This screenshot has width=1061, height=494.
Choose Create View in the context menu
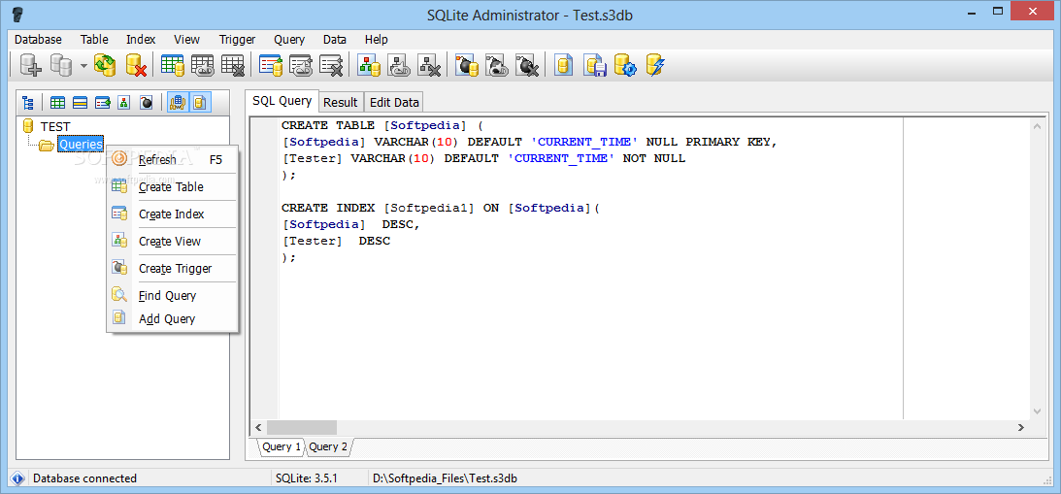point(172,241)
